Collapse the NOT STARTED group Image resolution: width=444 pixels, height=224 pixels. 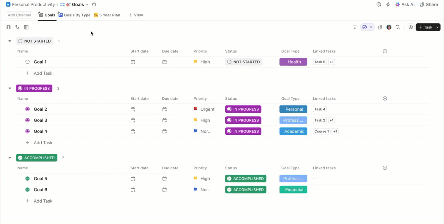point(10,41)
